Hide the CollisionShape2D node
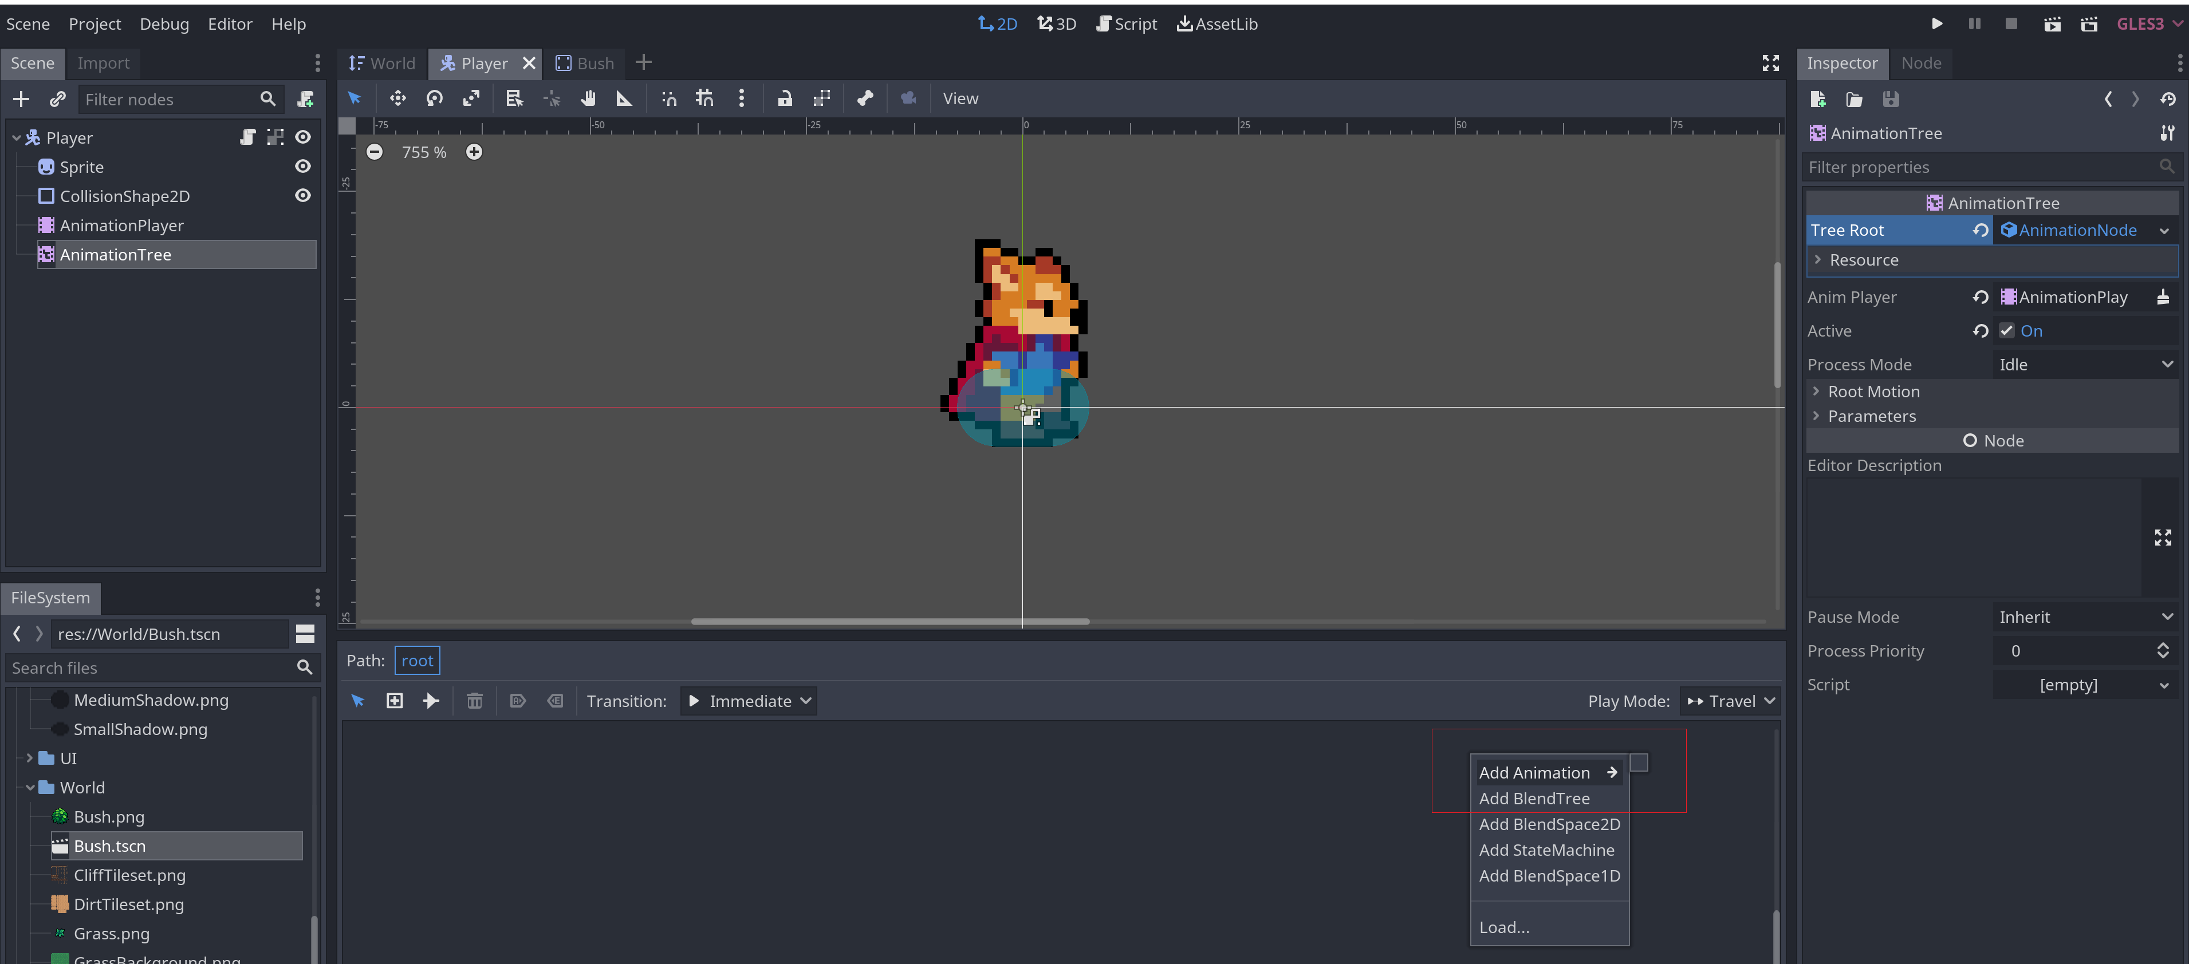The height and width of the screenshot is (964, 2189). pos(304,195)
